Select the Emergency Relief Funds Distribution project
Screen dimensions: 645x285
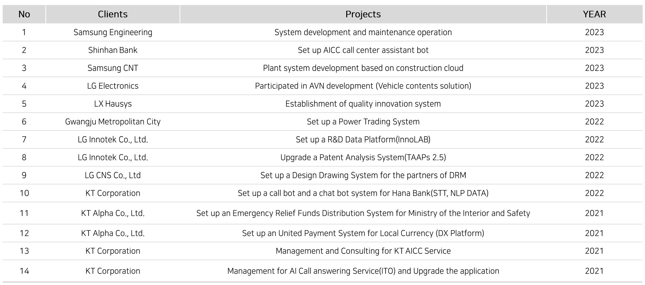(363, 213)
